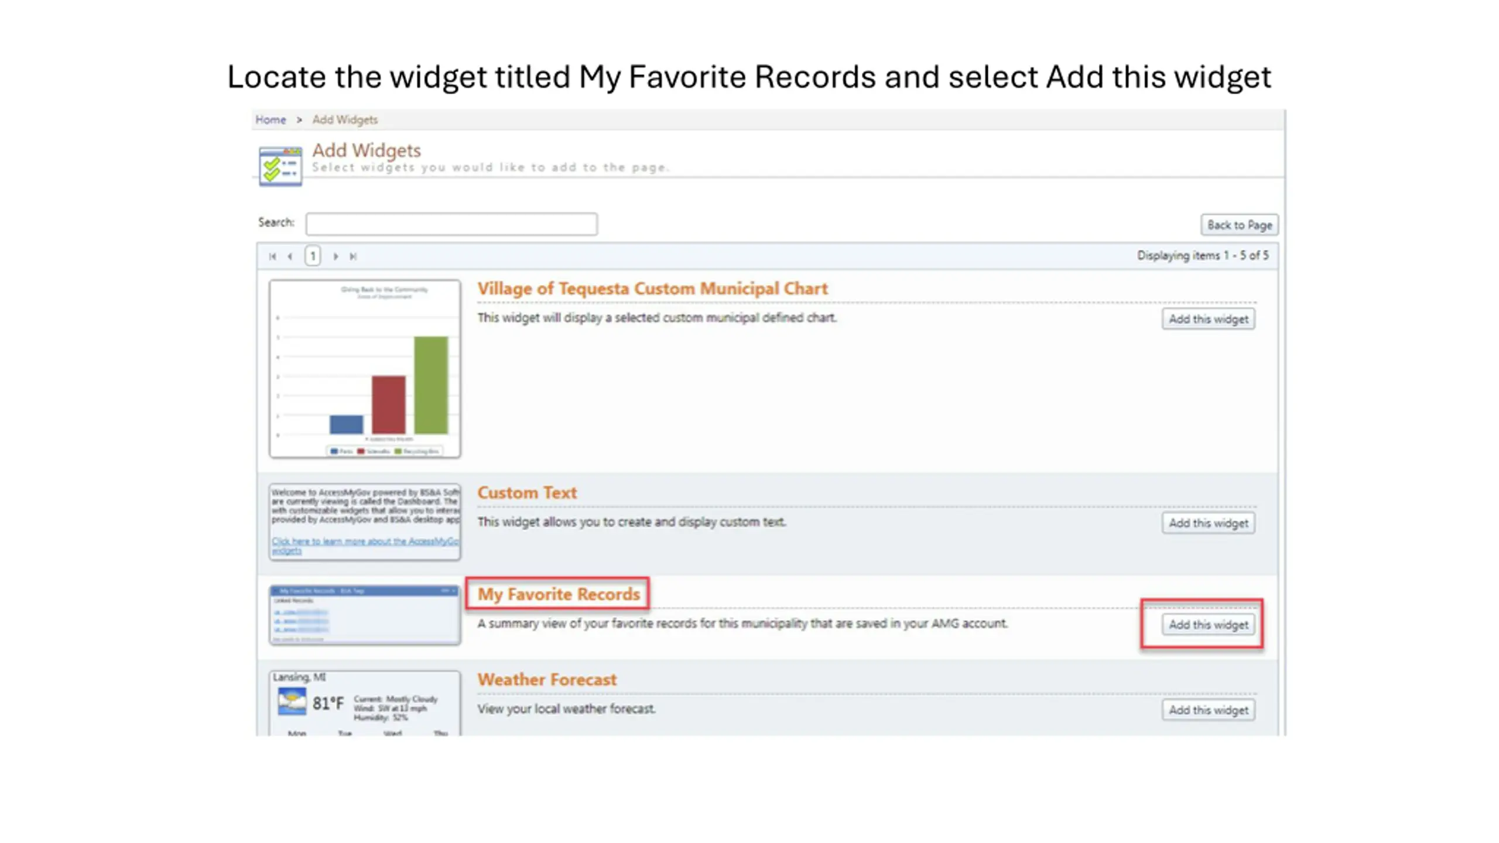Image resolution: width=1499 pixels, height=843 pixels.
Task: Click the weather forecast cloud icon
Action: (x=292, y=701)
